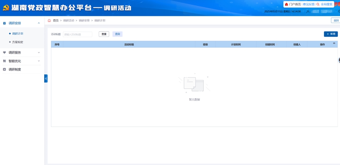The height and width of the screenshot is (165, 340).
Task: Click the 调研制度 icon in the sidebar
Action: tap(4, 69)
